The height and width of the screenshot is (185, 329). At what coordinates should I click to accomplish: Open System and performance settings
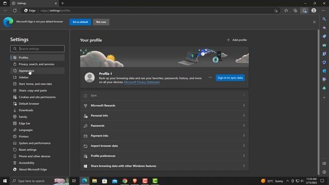point(38,143)
